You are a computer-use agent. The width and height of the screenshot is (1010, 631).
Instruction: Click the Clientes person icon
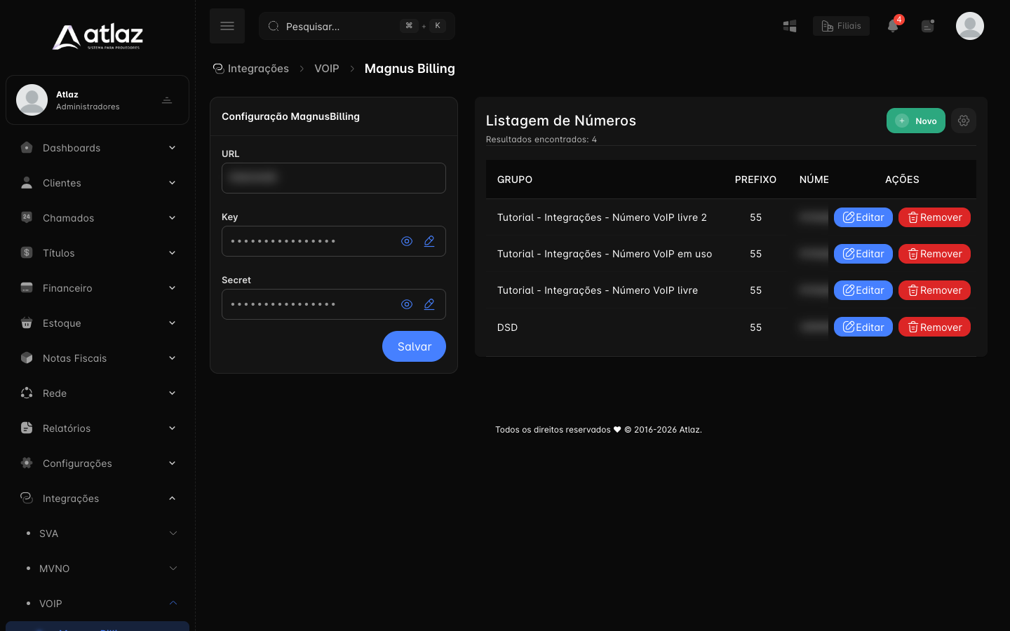tap(27, 183)
